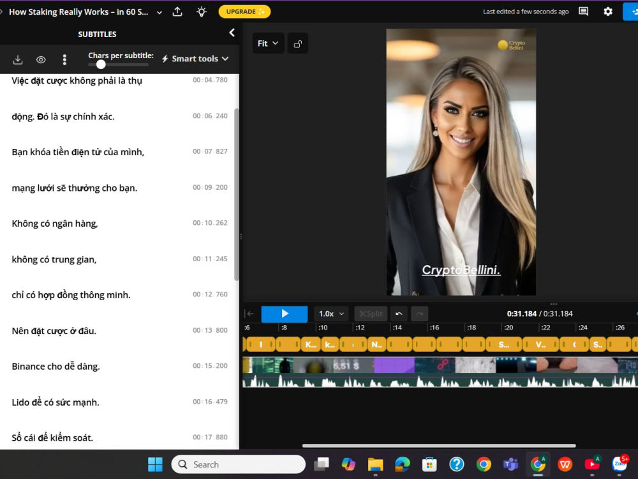Open Microsoft Store from the taskbar
638x479 pixels.
click(x=429, y=464)
